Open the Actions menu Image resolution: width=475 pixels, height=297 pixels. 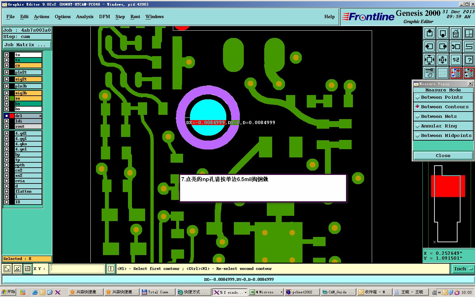click(42, 16)
